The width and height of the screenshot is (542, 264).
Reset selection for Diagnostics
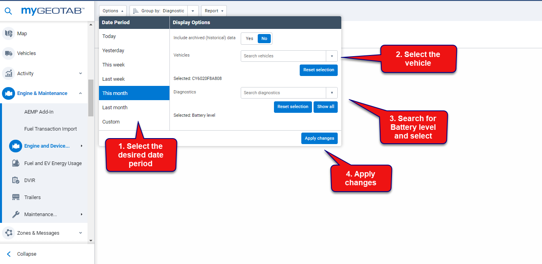pos(293,107)
